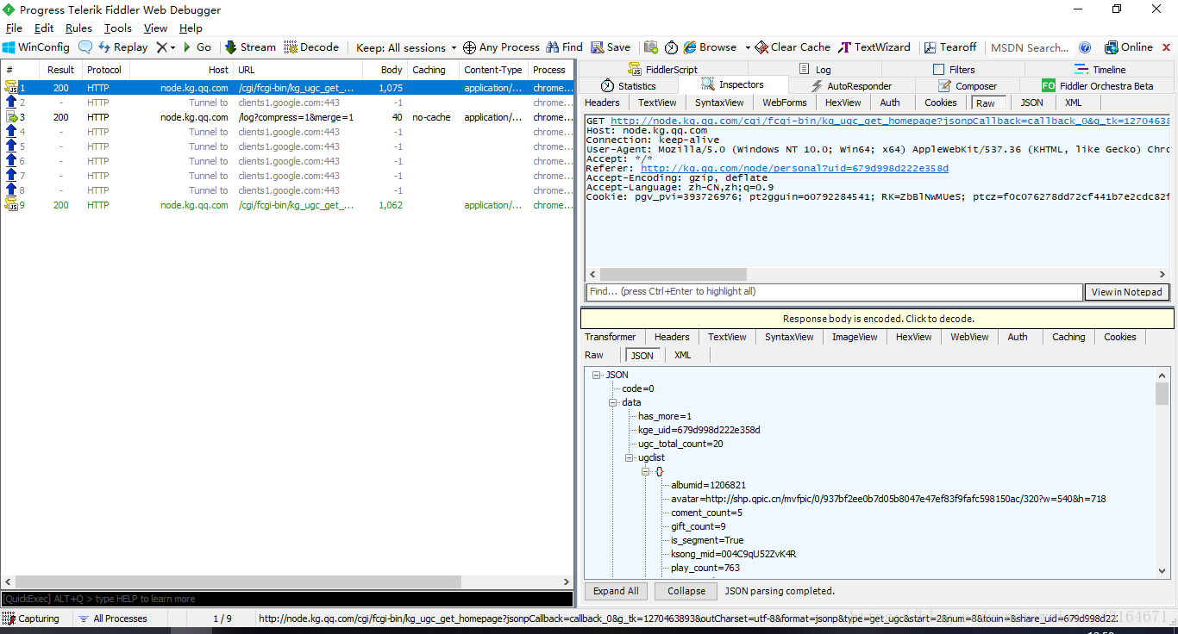1178x634 pixels.
Task: Open the View menu
Action: (x=155, y=28)
